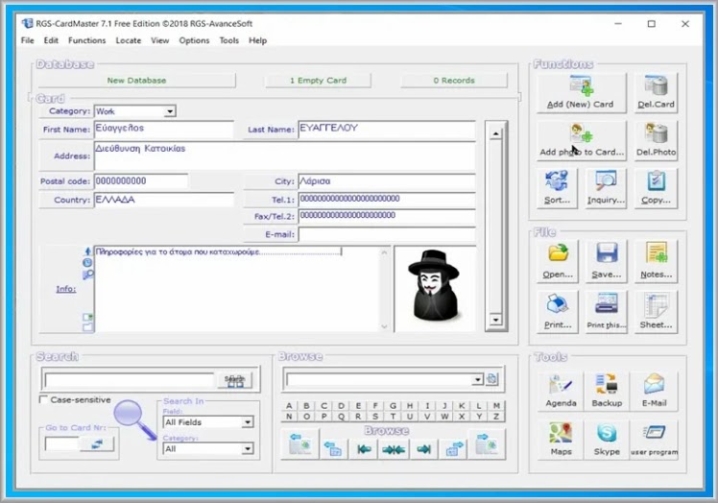This screenshot has width=718, height=503.
Task: Click the card scrollbar down arrow
Action: click(x=495, y=320)
